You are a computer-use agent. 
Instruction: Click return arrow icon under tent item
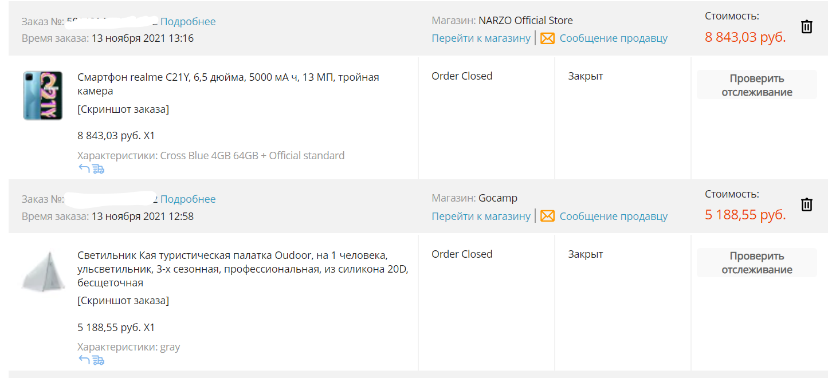point(84,360)
